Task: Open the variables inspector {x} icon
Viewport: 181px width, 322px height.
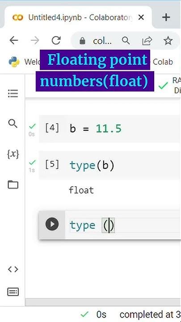Action: (13, 154)
